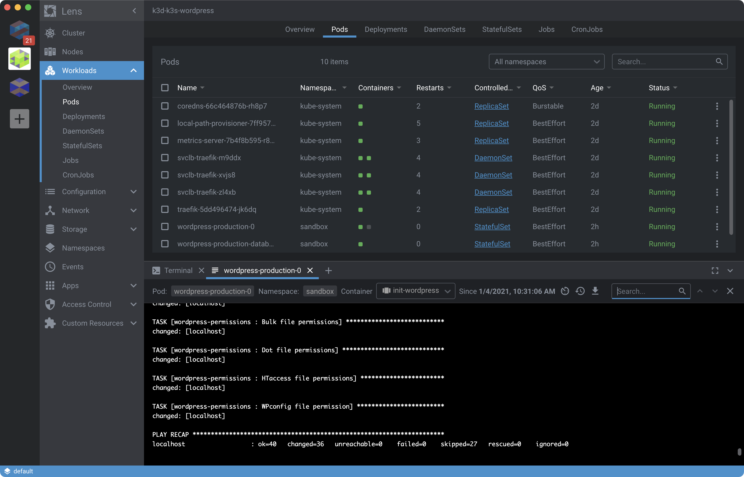
Task: Expand the Network sidebar section
Action: [x=134, y=211]
